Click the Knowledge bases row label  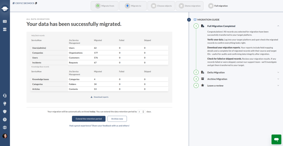pyautogui.click(x=41, y=79)
